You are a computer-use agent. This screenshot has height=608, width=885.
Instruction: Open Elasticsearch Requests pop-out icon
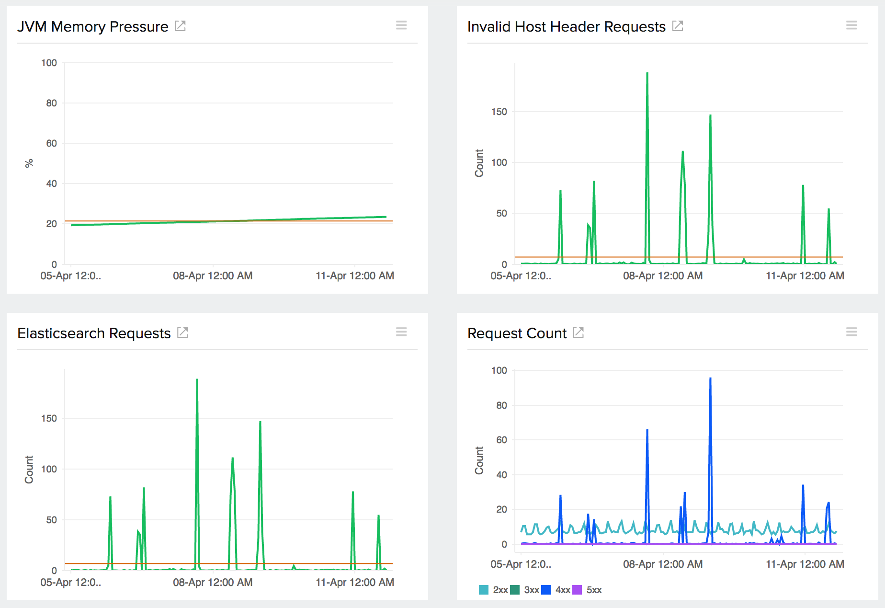click(182, 333)
